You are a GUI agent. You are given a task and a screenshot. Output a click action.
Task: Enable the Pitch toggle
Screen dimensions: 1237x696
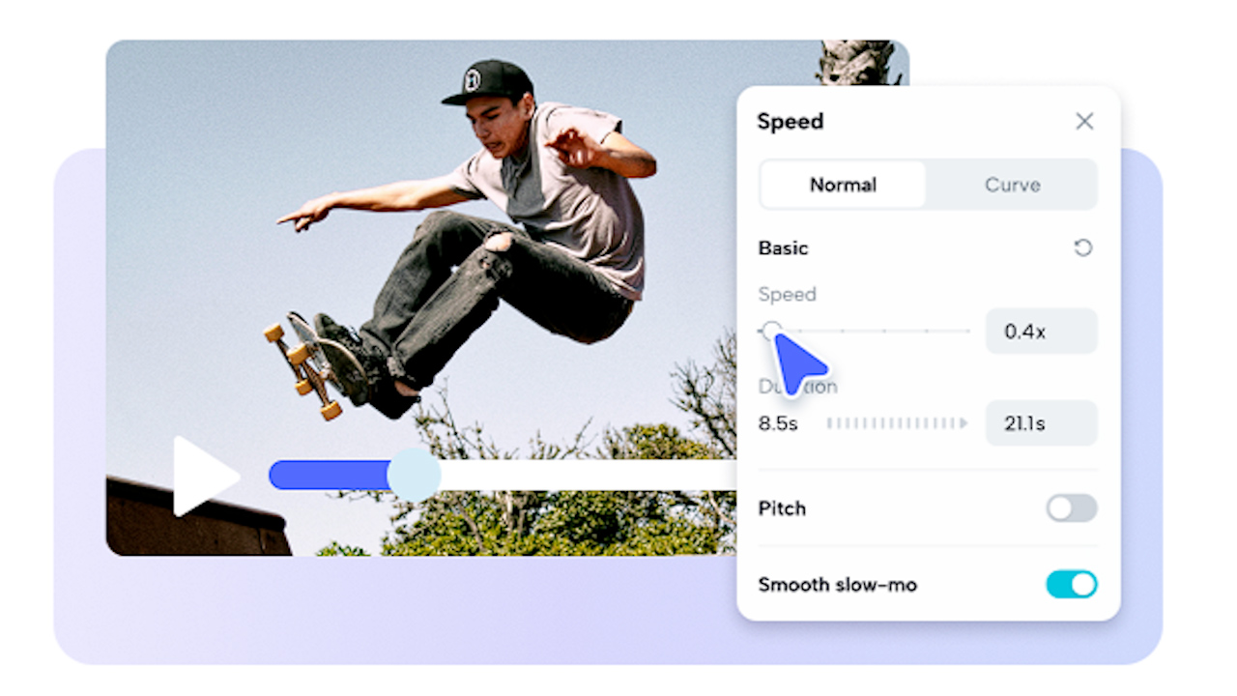[x=1072, y=508]
